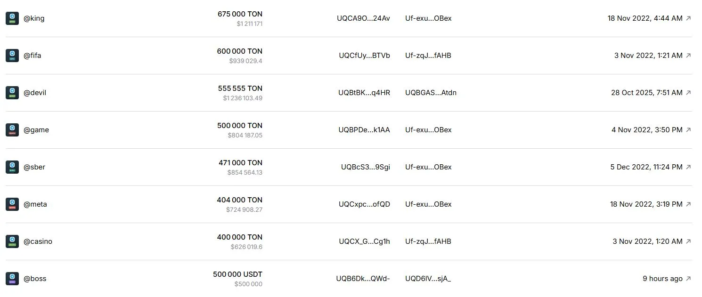This screenshot has height=297, width=702.
Task: Click recipient address UQBGAS...Atdn
Action: 430,93
